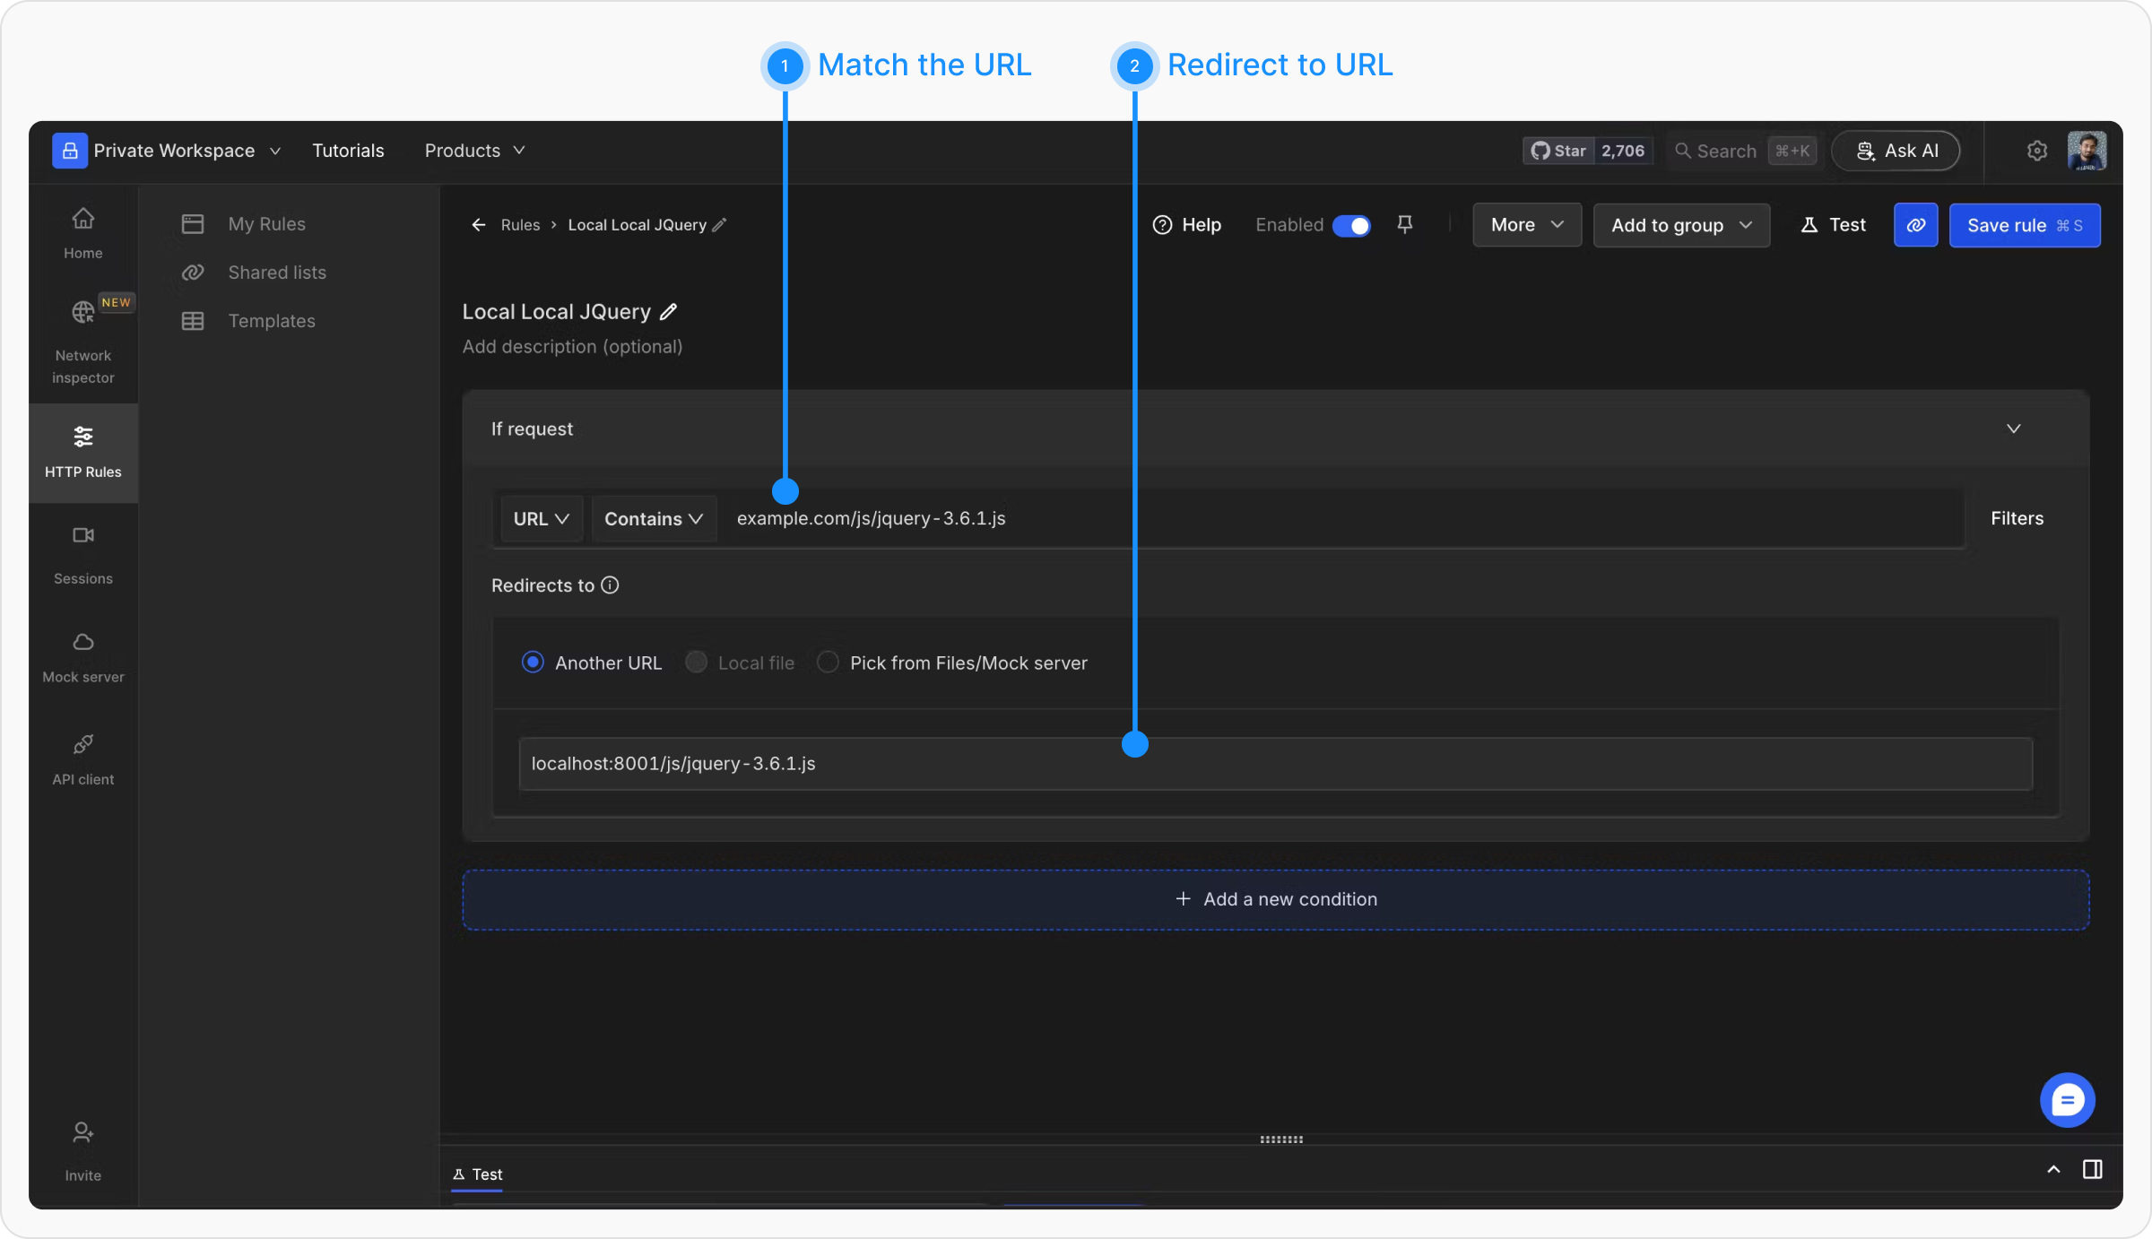This screenshot has width=2152, height=1239.
Task: Open the Mock server section
Action: tap(82, 643)
